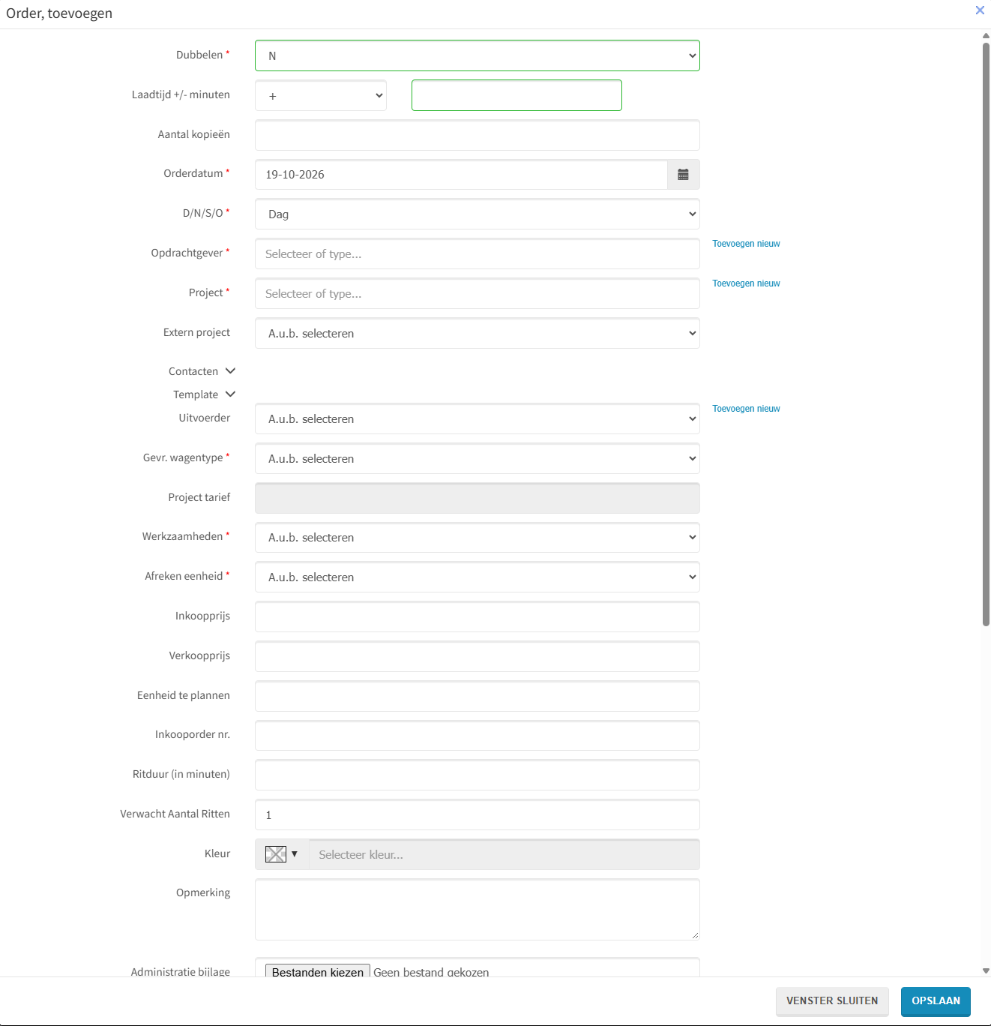
Task: Click the Verkoopprijs input field
Action: [x=478, y=657]
